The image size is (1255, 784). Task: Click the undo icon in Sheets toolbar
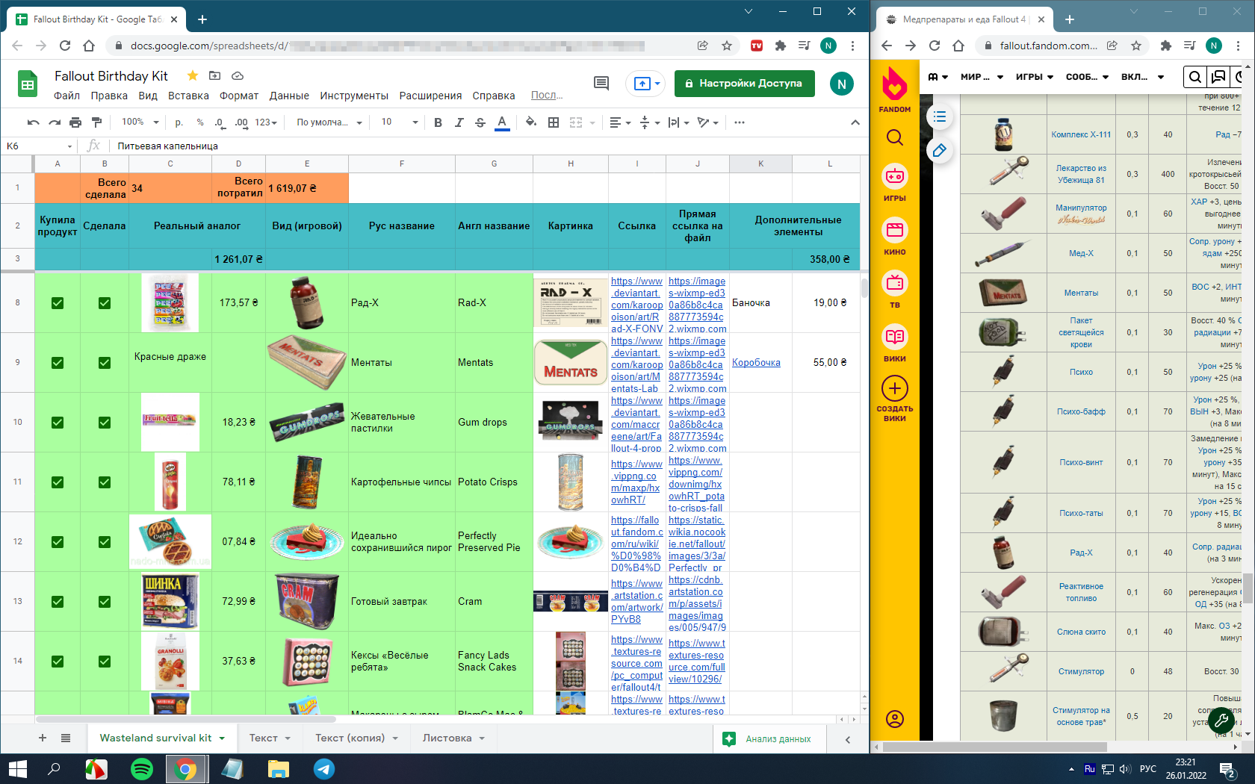coord(33,122)
